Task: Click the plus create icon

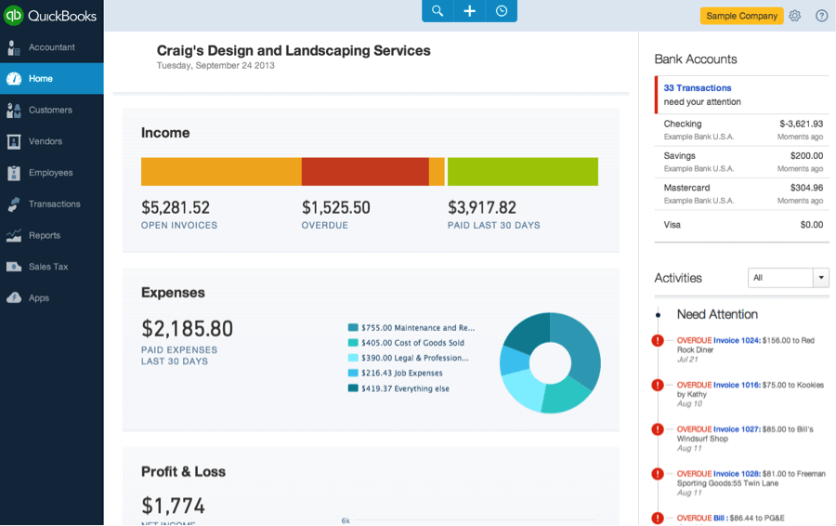Action: 469,10
